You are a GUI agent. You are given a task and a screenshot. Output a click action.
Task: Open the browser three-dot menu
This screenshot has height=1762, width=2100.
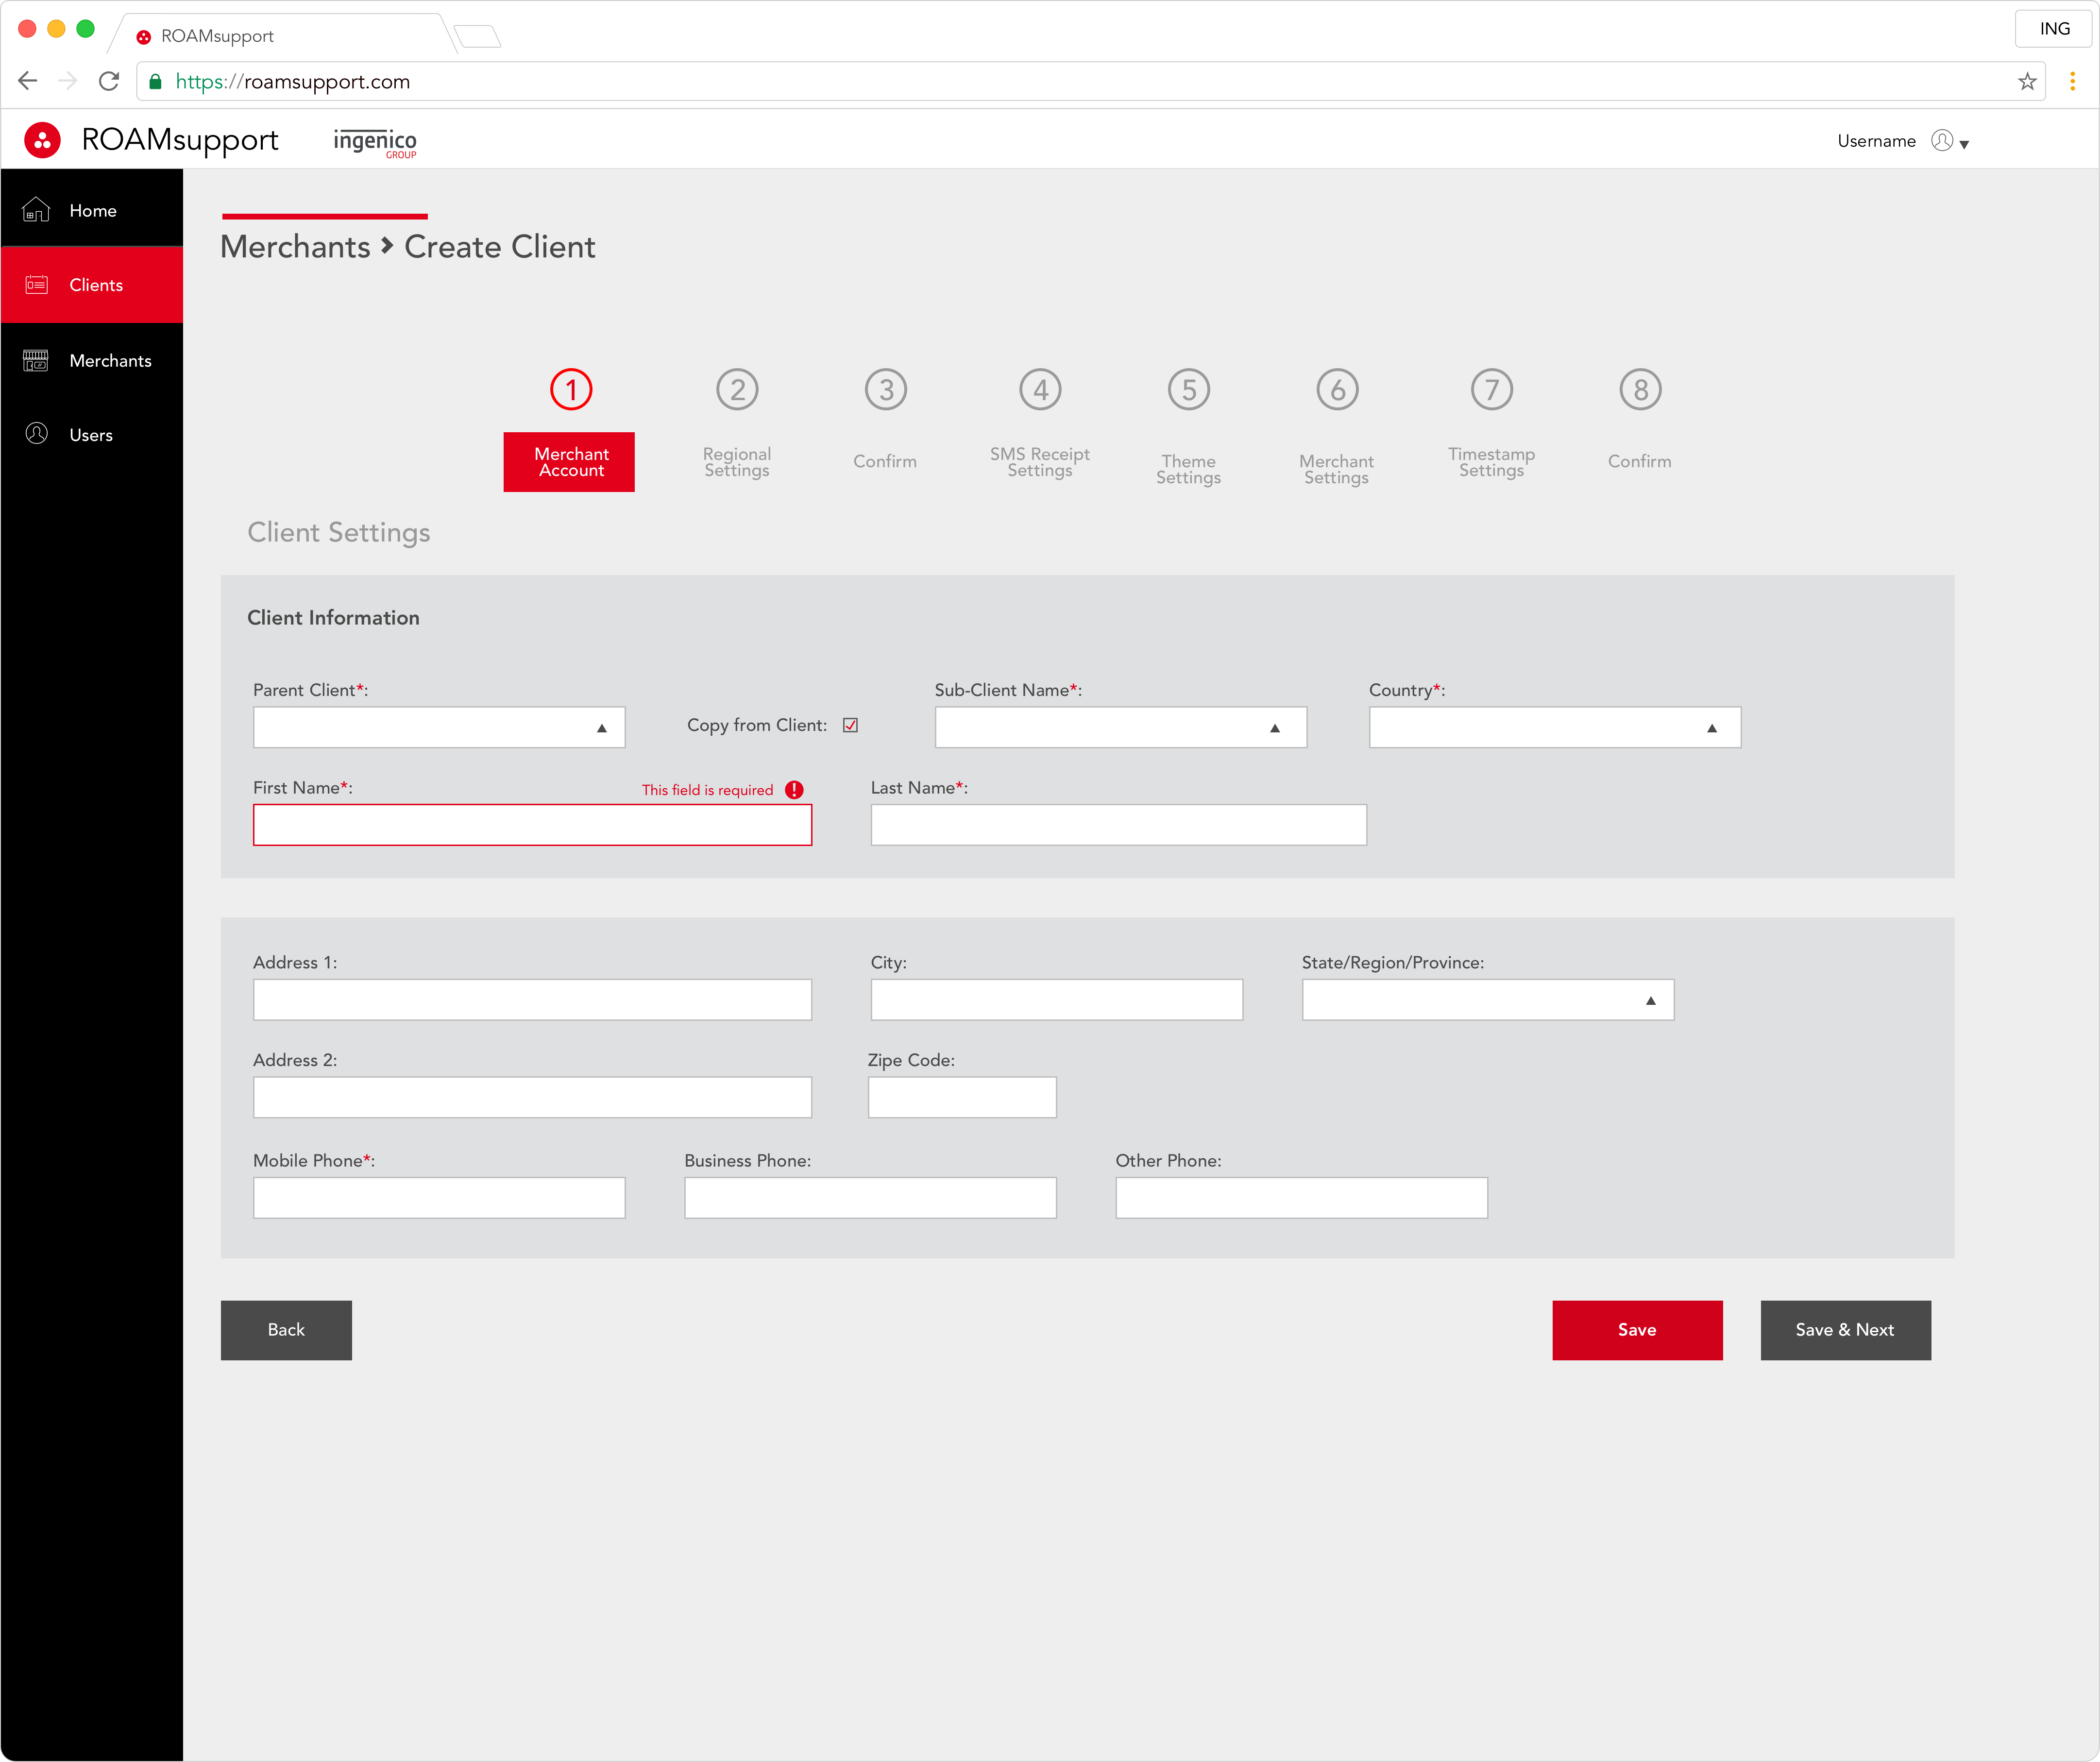2072,82
